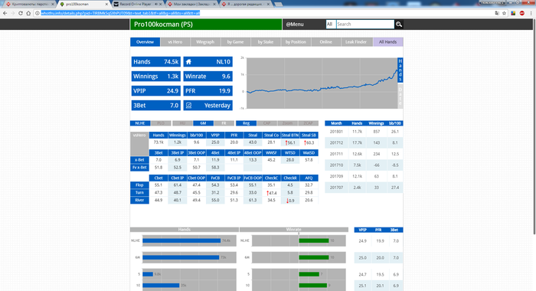Click the blue 6M hands bar
This screenshot has width=536, height=291.
click(181, 257)
